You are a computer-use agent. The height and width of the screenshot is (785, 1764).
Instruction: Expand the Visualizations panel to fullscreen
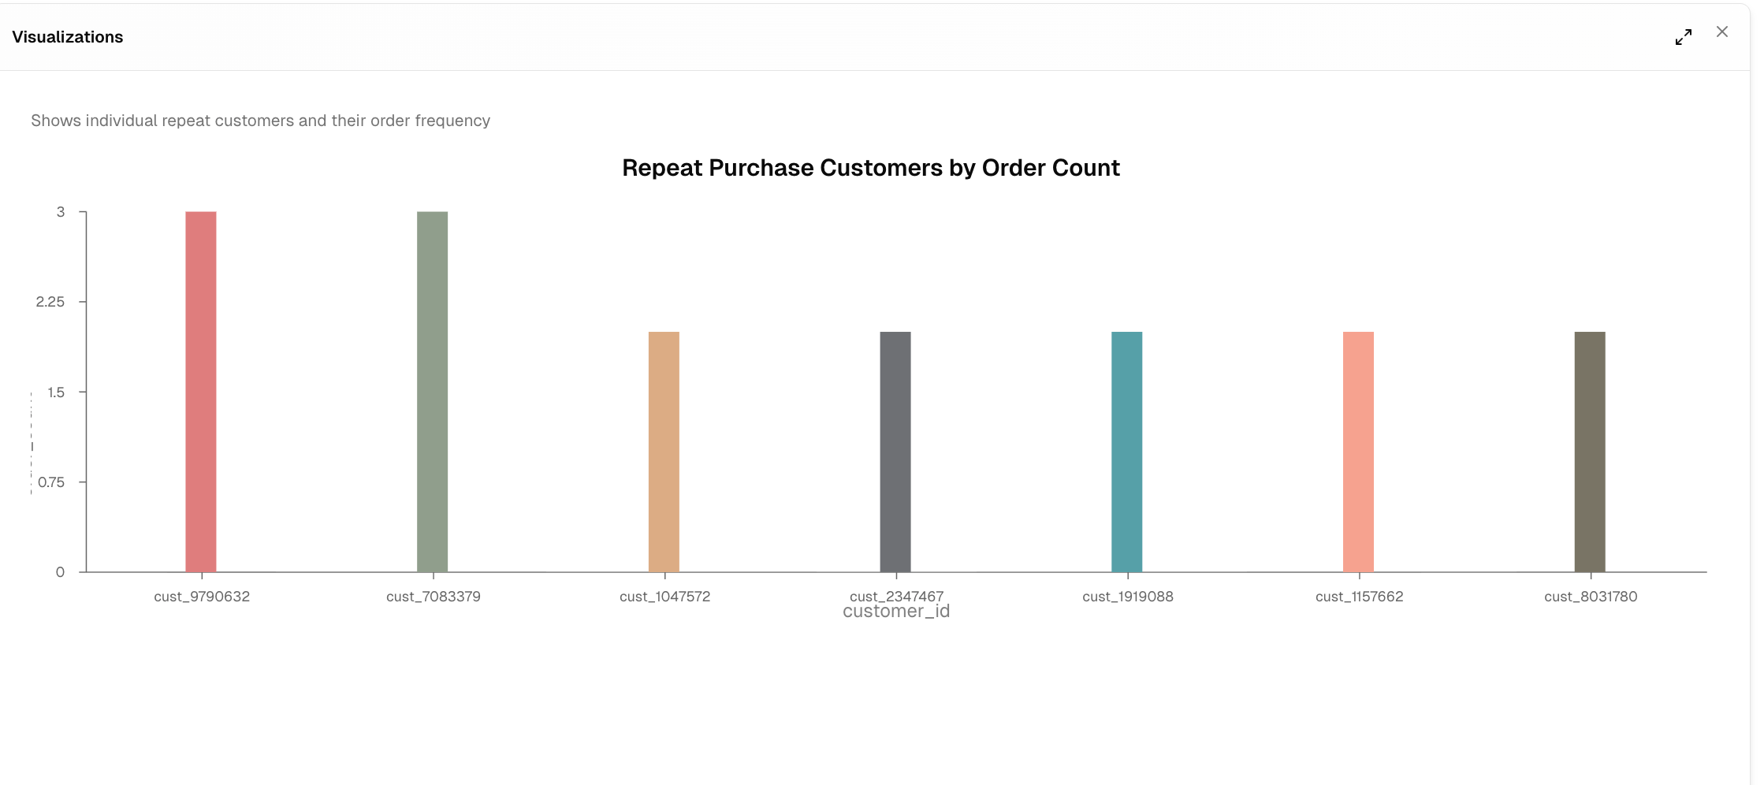pyautogui.click(x=1683, y=37)
